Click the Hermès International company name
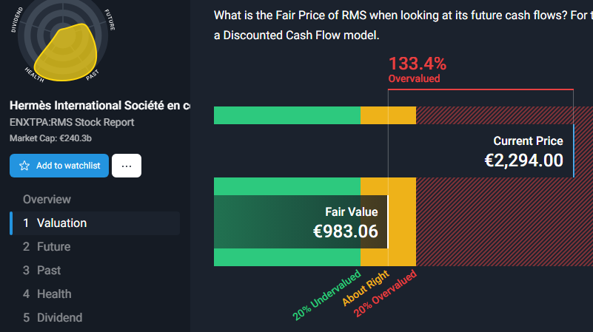 (x=100, y=106)
